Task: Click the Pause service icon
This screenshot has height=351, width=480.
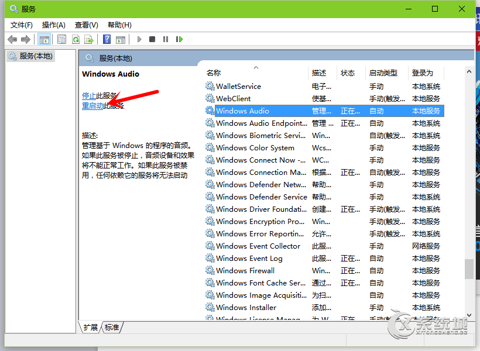Action: point(166,39)
